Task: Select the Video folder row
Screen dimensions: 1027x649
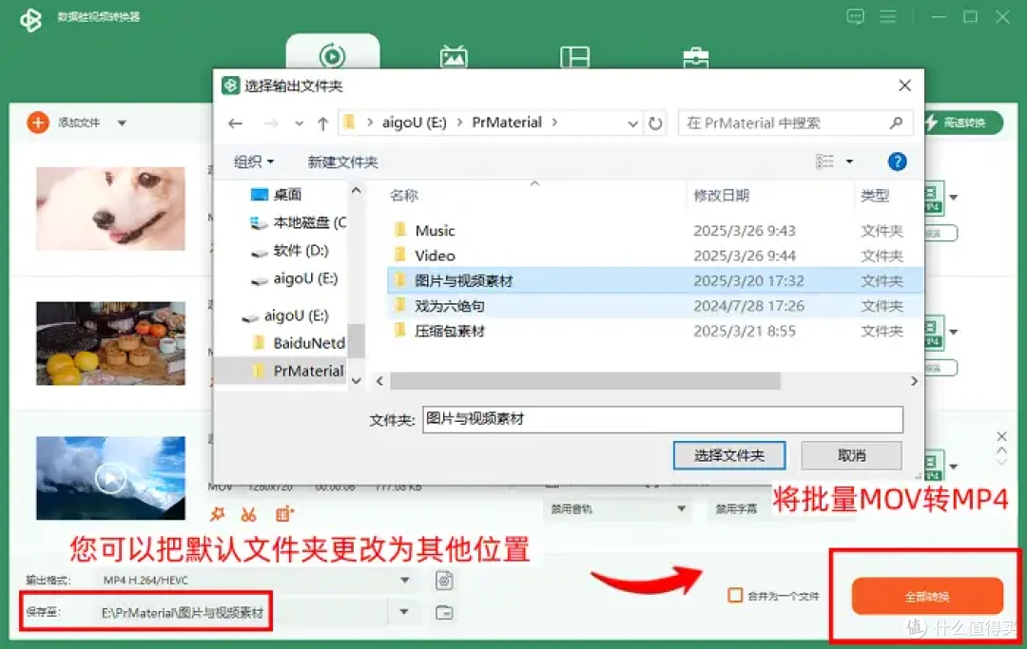Action: point(655,256)
